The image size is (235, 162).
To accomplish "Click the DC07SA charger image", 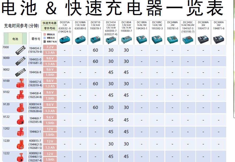I will point(65,40).
